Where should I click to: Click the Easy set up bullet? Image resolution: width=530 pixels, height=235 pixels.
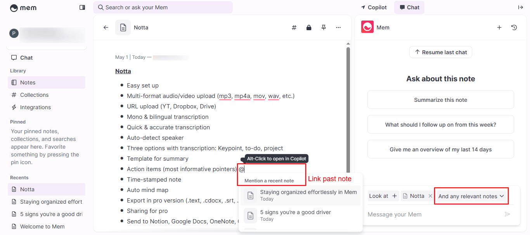(x=143, y=86)
